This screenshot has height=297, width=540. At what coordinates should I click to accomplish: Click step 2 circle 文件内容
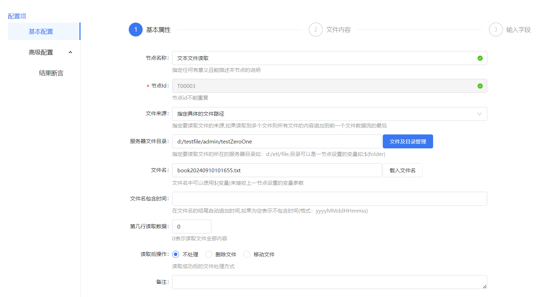pos(316,30)
